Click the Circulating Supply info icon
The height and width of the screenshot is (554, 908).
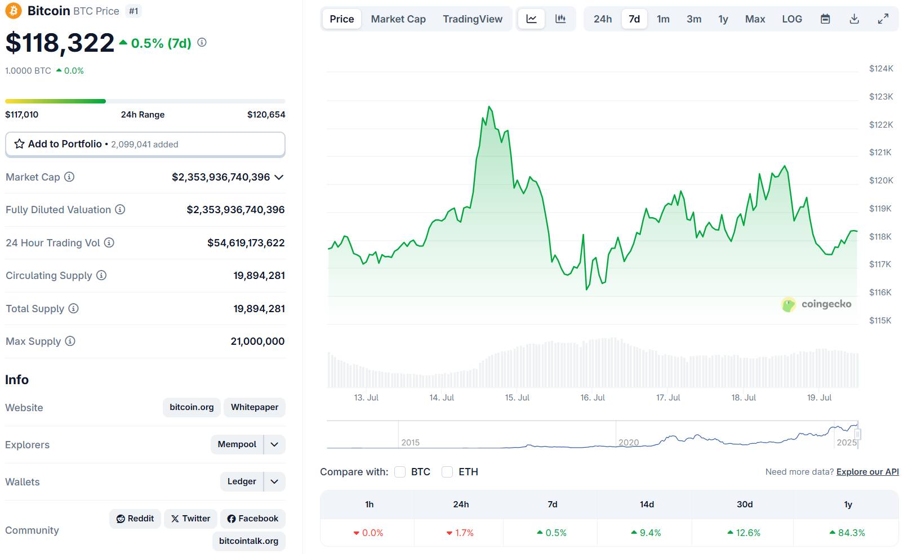[101, 276]
